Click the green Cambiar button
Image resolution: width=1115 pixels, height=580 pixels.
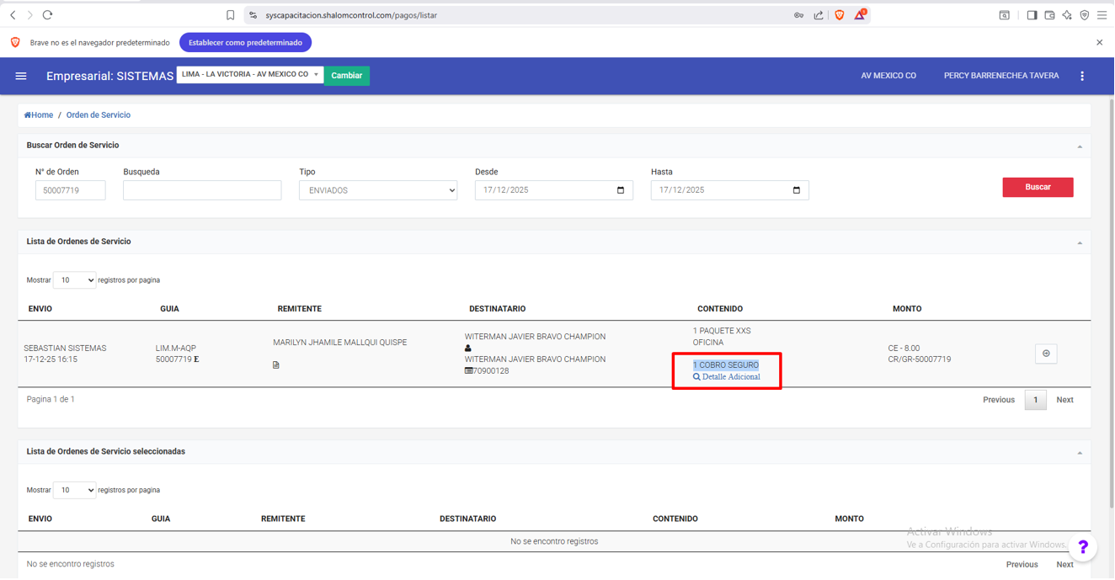point(346,76)
